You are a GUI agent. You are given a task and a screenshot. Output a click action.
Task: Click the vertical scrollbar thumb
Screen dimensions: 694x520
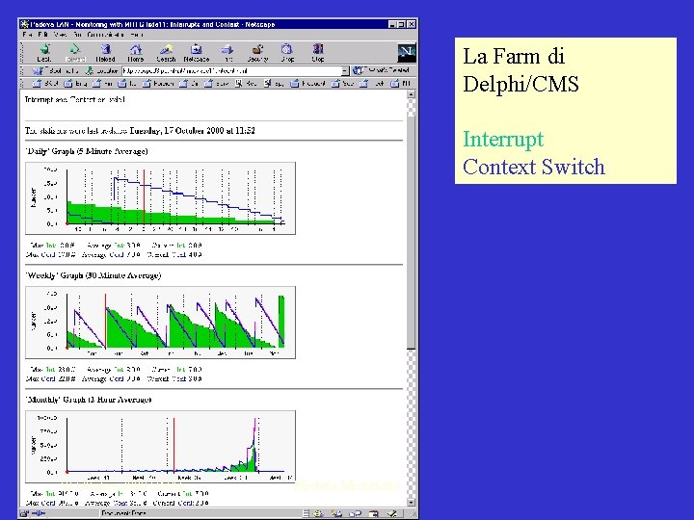(412, 232)
